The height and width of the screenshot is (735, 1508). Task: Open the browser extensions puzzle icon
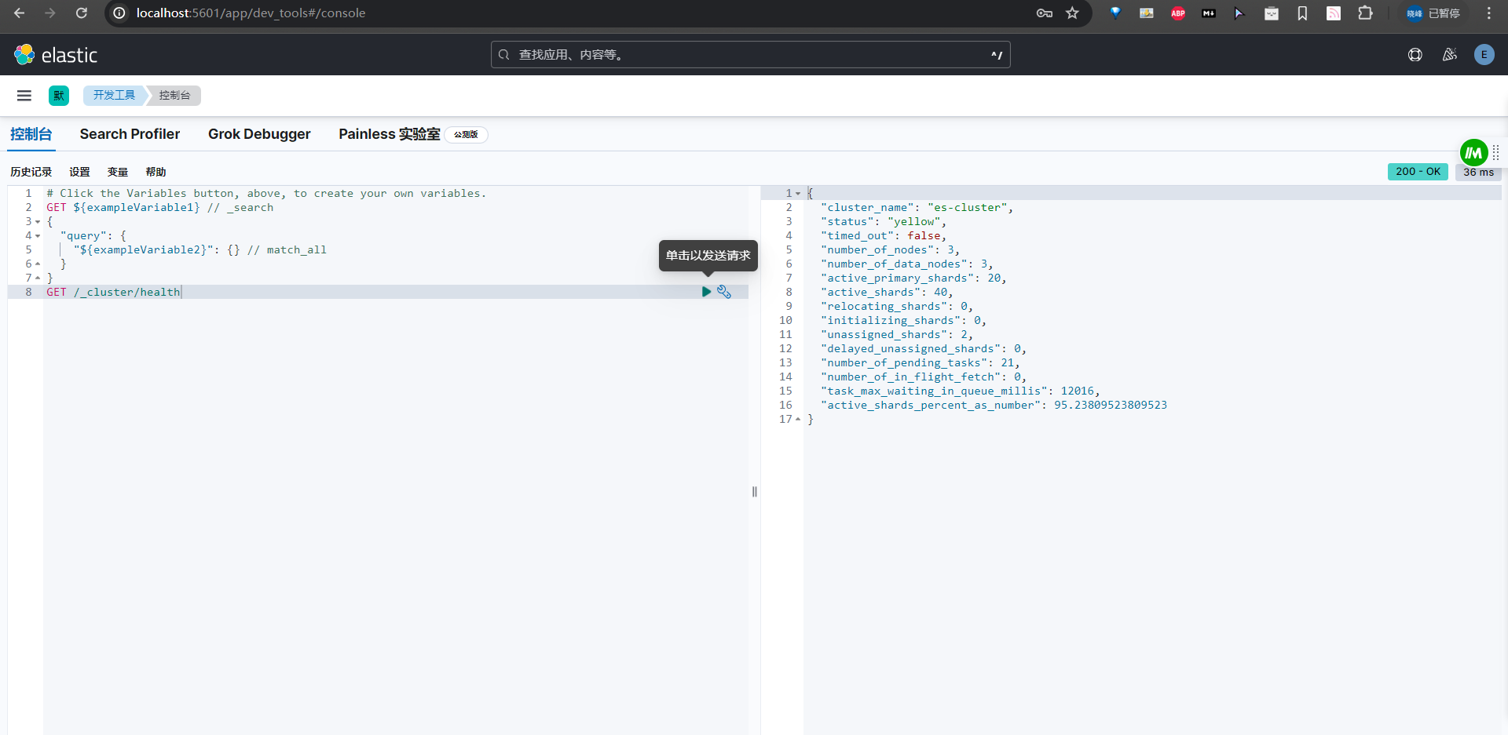point(1366,13)
